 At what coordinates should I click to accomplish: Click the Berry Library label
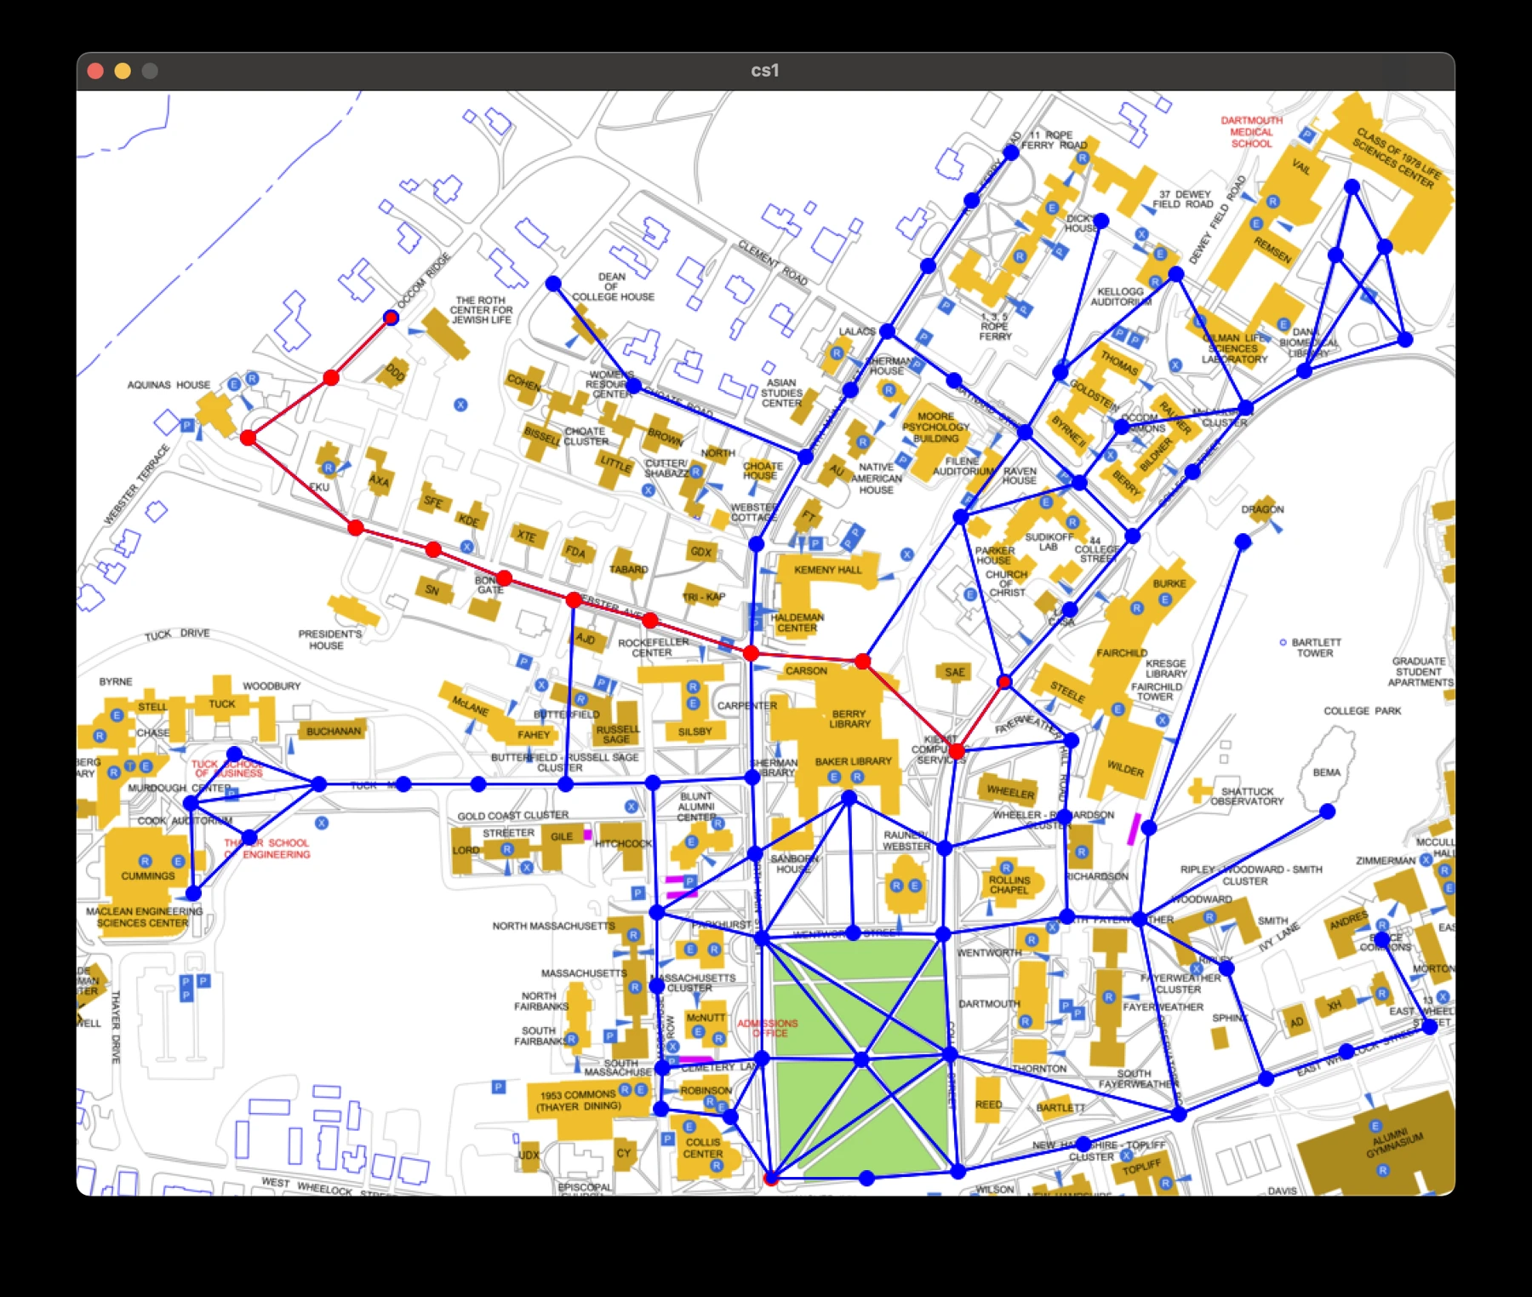tap(849, 719)
